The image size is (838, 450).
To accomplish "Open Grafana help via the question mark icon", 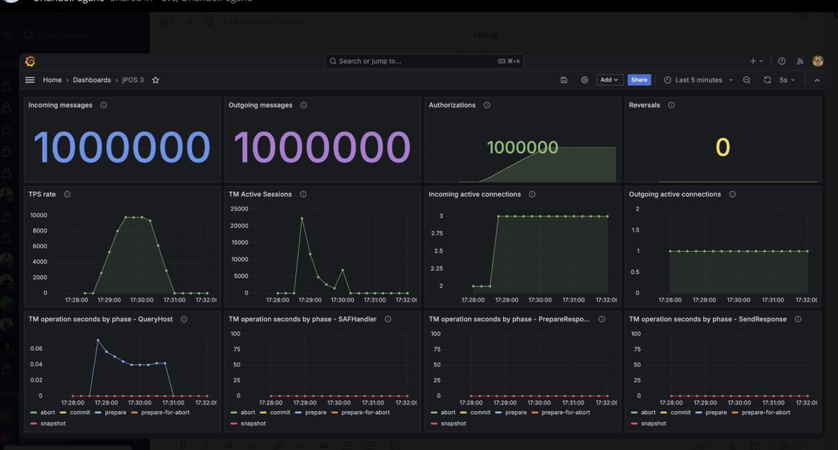I will [781, 61].
